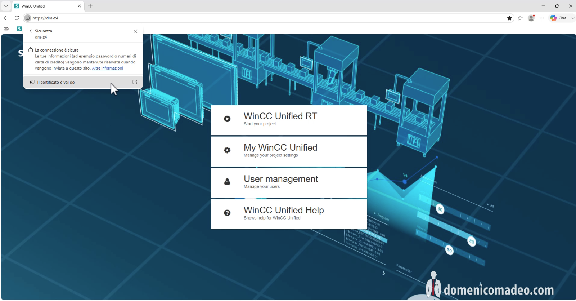Click the lock icon next to 'La connessione è sicura'
The width and height of the screenshot is (576, 301).
[x=31, y=50]
